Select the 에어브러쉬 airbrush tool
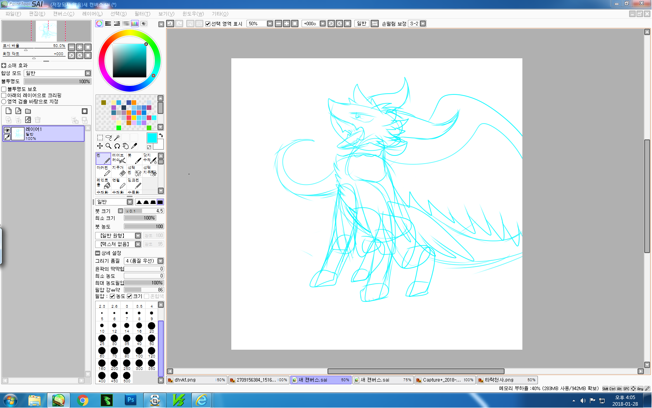This screenshot has height=408, width=652. (x=119, y=159)
